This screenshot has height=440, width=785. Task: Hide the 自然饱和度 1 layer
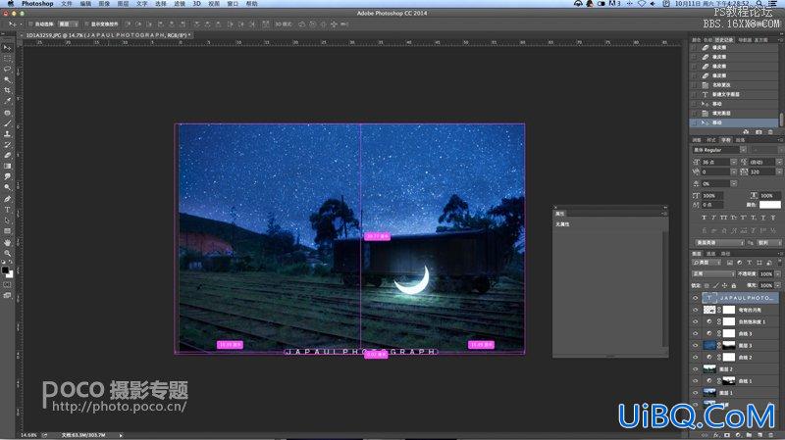(695, 322)
